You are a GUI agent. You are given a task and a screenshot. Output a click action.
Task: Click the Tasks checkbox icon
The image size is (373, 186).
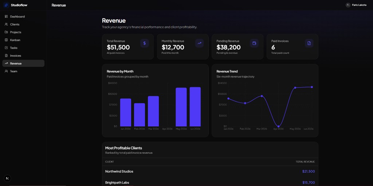[x=6, y=48]
